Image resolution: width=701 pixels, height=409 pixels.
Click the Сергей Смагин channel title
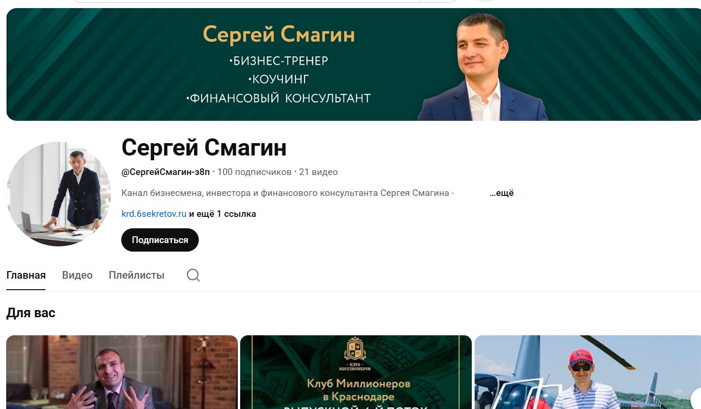click(204, 147)
